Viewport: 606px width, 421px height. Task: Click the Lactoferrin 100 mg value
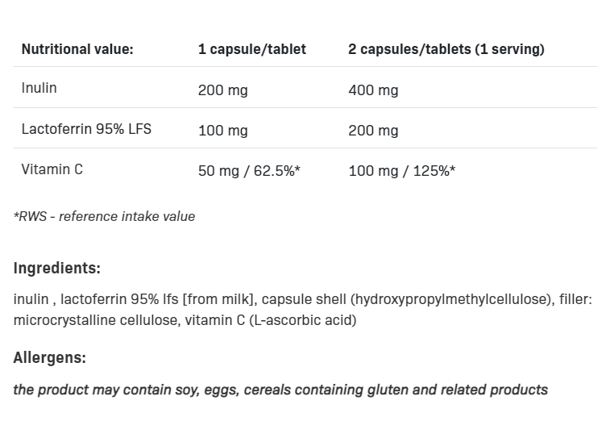coord(223,131)
